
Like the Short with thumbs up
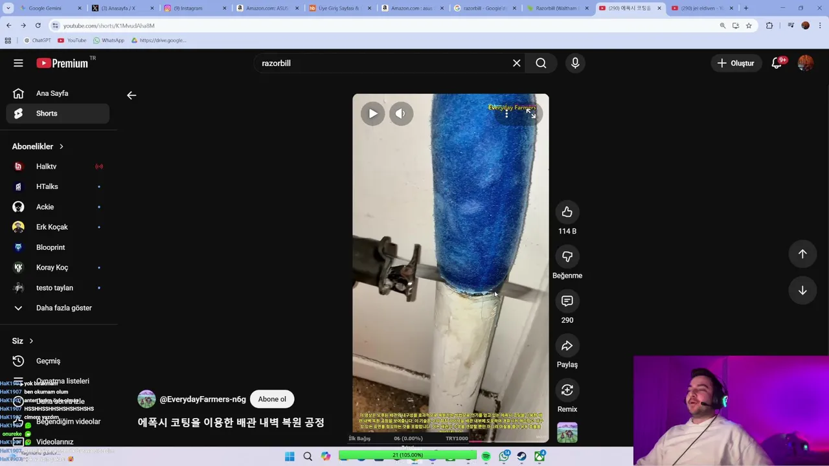tap(567, 212)
